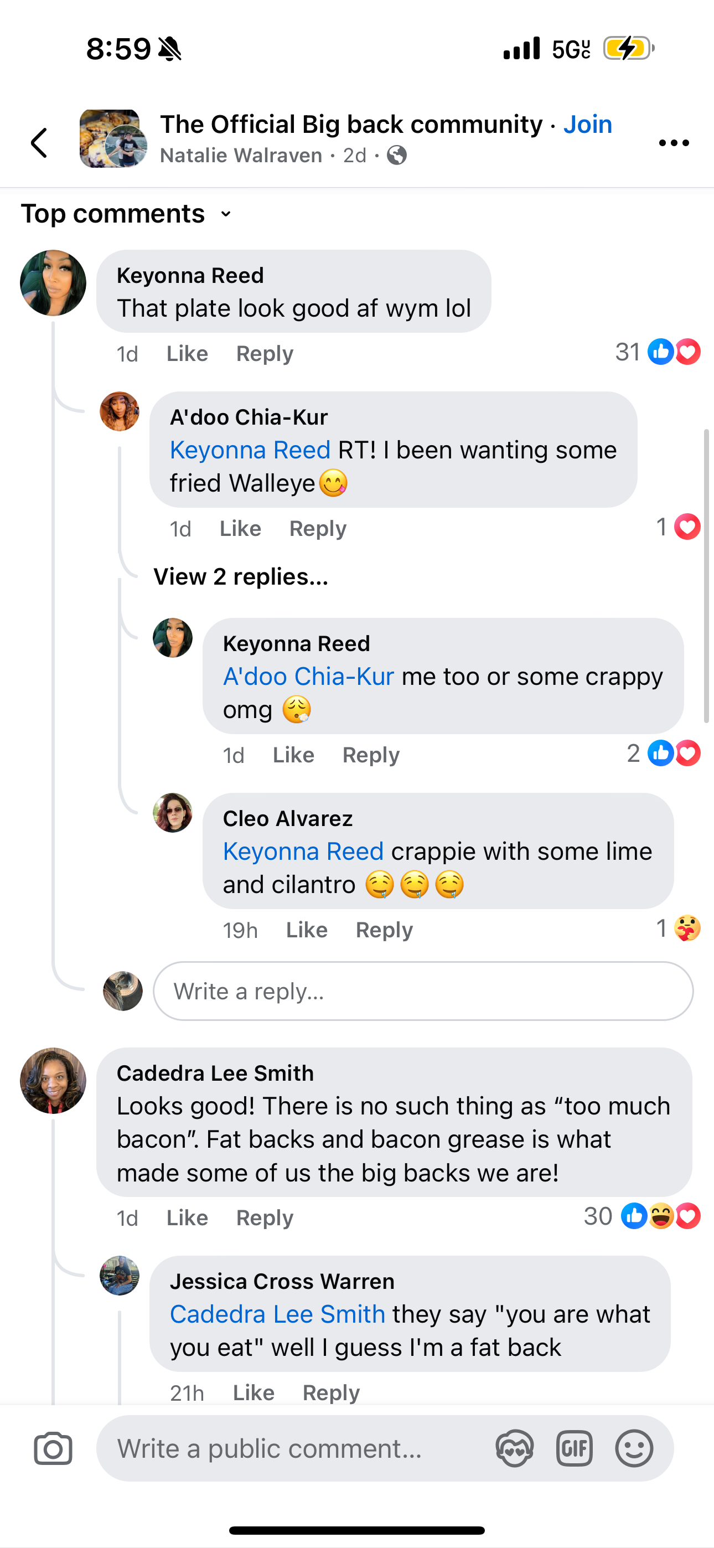Open the GIF picker icon
Image resolution: width=714 pixels, height=1548 pixels.
coord(574,1449)
